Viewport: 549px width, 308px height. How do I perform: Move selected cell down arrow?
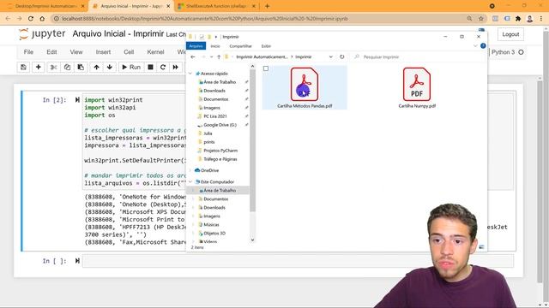tap(110, 67)
